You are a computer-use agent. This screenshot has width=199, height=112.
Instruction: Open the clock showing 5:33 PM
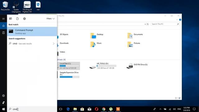click(x=187, y=109)
